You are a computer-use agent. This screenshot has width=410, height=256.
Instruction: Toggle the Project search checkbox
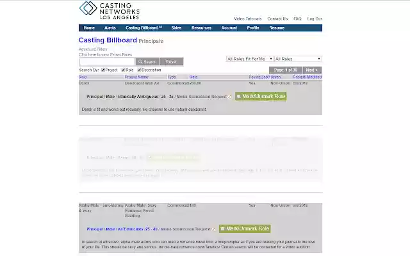pyautogui.click(x=103, y=70)
